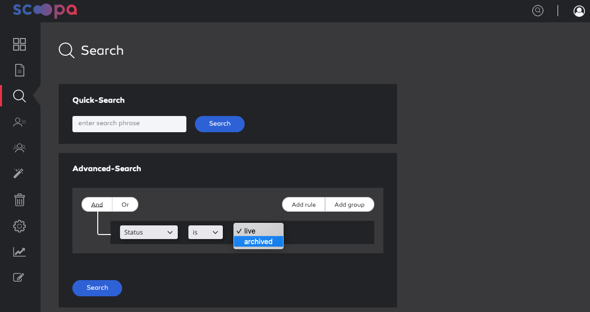Screen dimensions: 590x312
Task: Click the Advanced-Search Search button
Action: [x=97, y=288]
